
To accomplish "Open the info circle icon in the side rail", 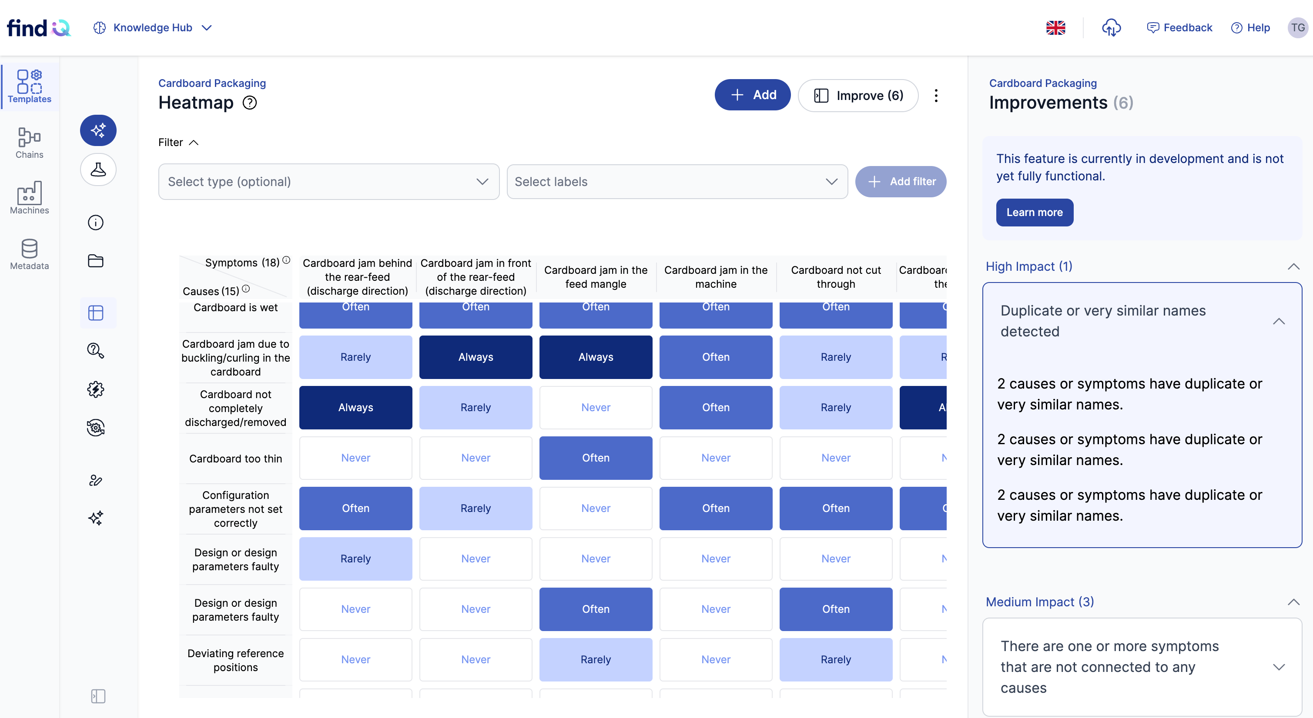I will 96,223.
